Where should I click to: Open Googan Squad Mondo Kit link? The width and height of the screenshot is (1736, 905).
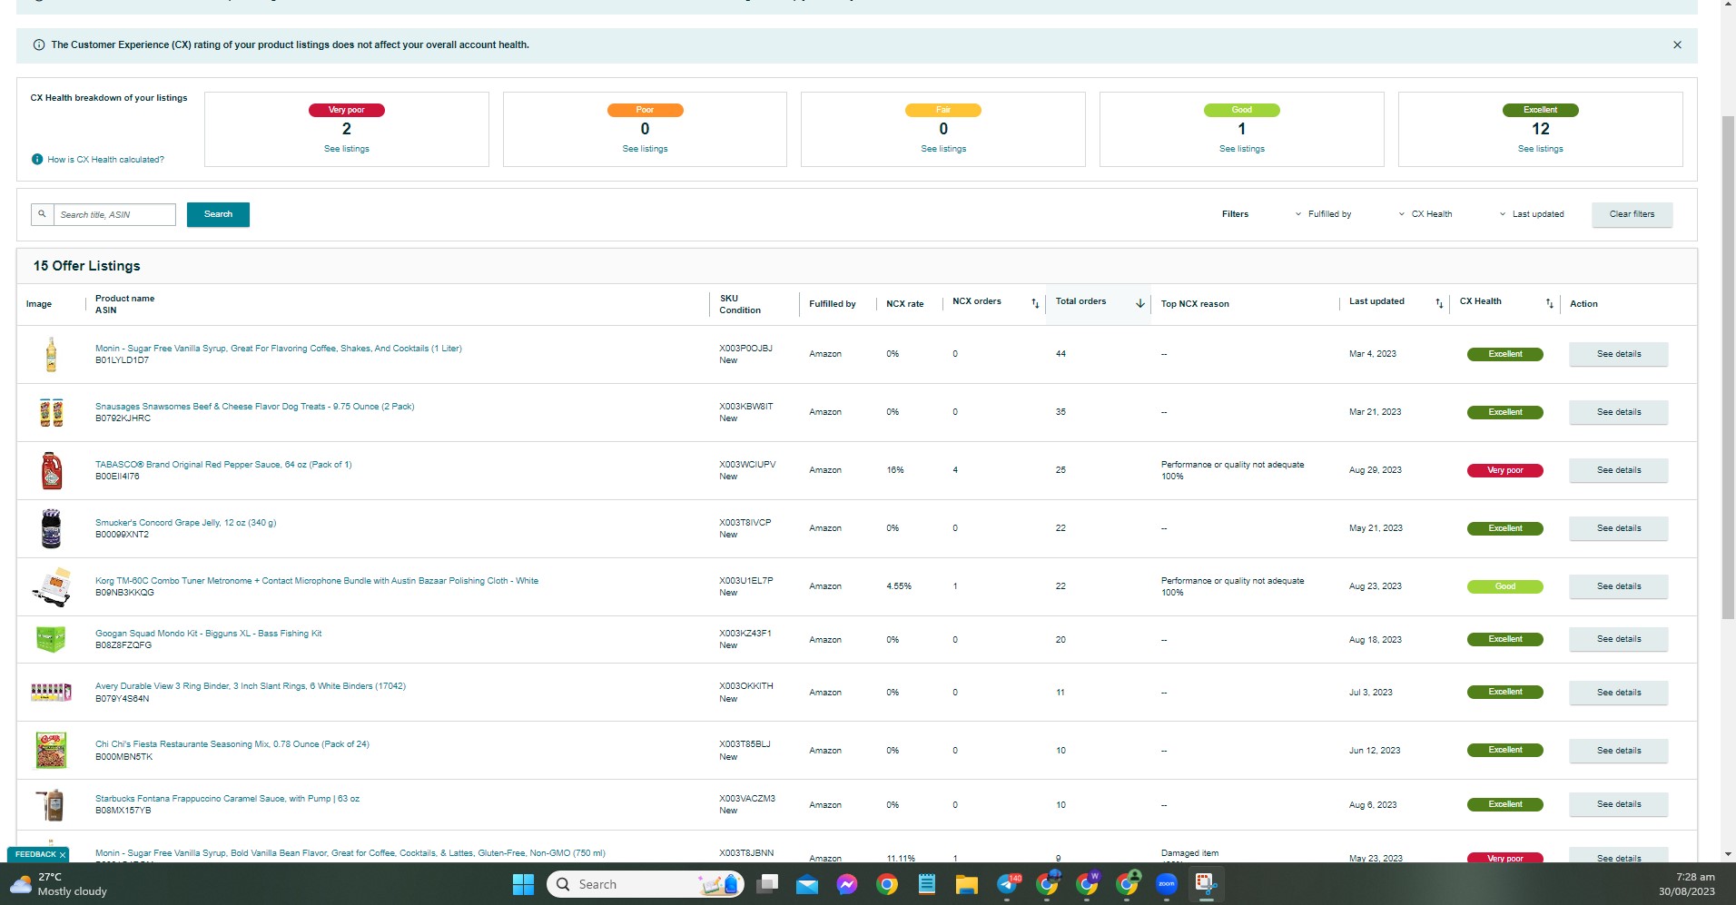click(208, 634)
